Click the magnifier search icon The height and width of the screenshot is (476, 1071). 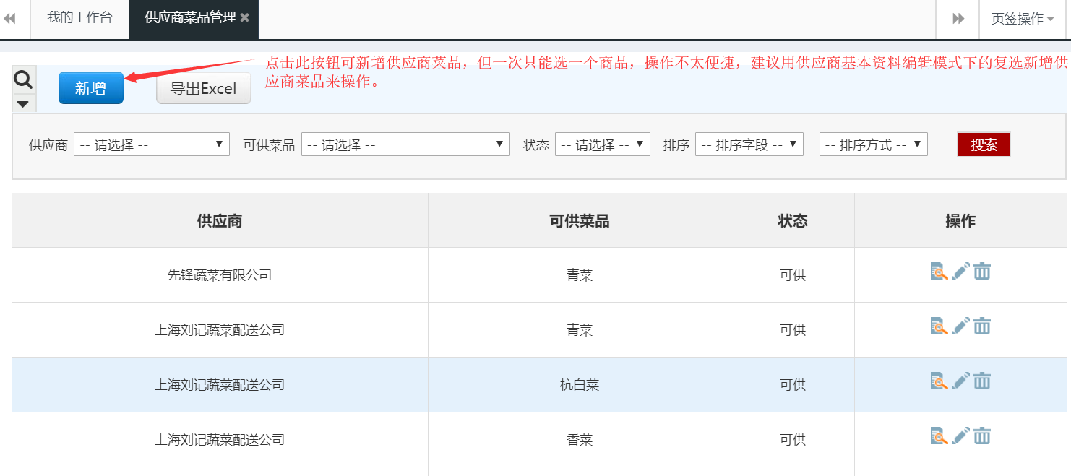pyautogui.click(x=24, y=79)
